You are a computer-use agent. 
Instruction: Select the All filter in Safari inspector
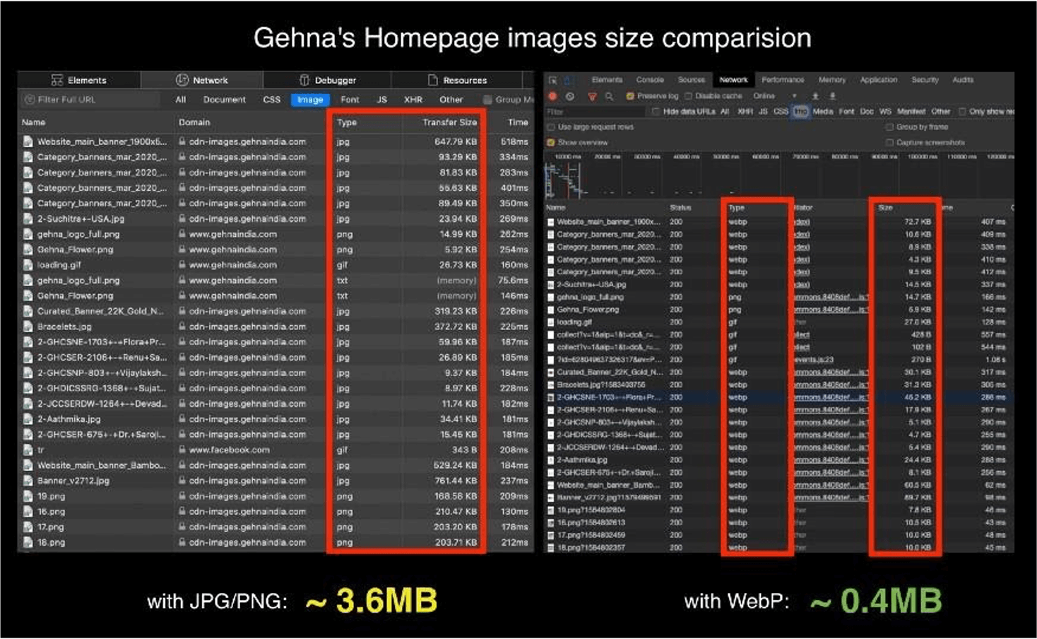click(x=181, y=100)
